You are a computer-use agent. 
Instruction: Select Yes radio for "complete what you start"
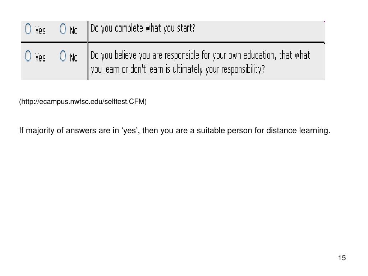(x=28, y=29)
